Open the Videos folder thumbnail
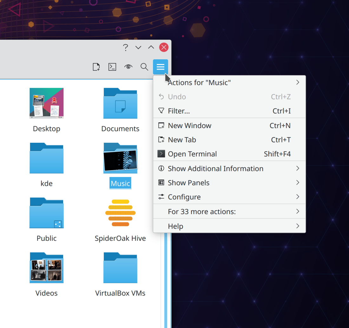 click(x=47, y=268)
